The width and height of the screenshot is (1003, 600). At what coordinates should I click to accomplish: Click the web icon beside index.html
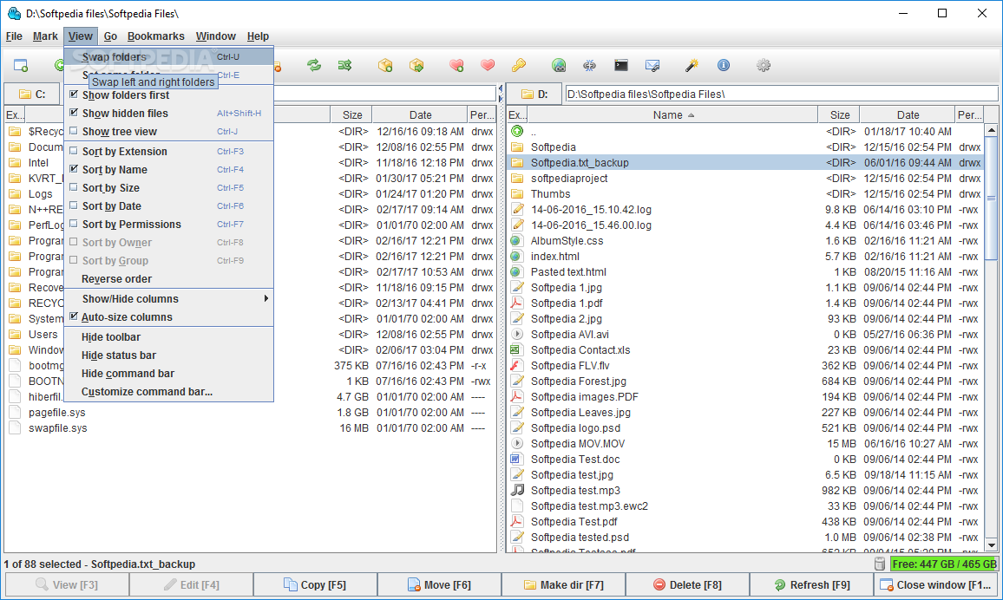[x=517, y=257]
